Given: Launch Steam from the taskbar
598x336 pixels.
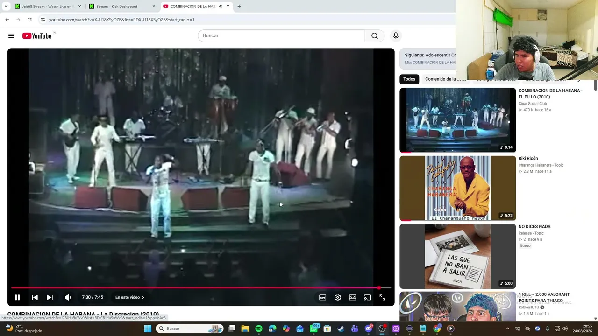Looking at the screenshot, I should 341,329.
